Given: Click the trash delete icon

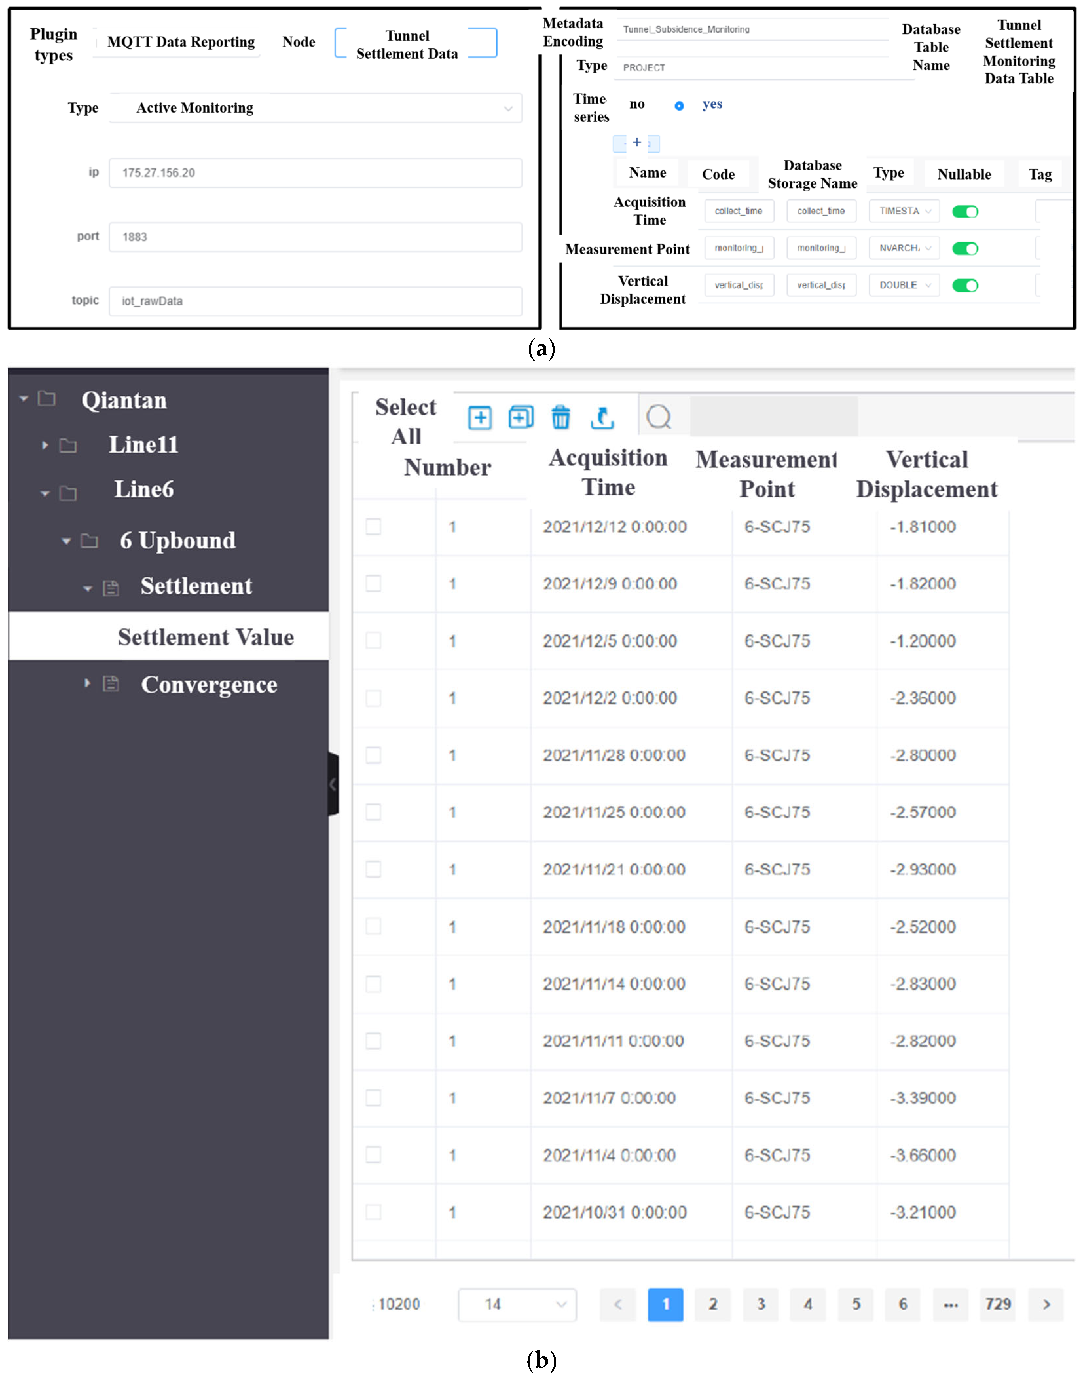Looking at the screenshot, I should pos(560,417).
